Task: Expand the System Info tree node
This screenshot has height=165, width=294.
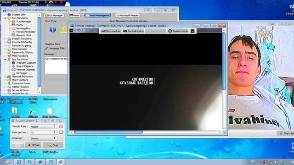Action: tap(5, 15)
